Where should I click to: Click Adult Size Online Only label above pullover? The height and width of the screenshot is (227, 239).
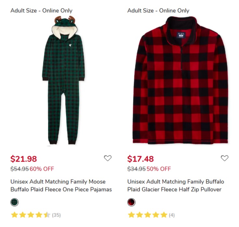pos(158,10)
